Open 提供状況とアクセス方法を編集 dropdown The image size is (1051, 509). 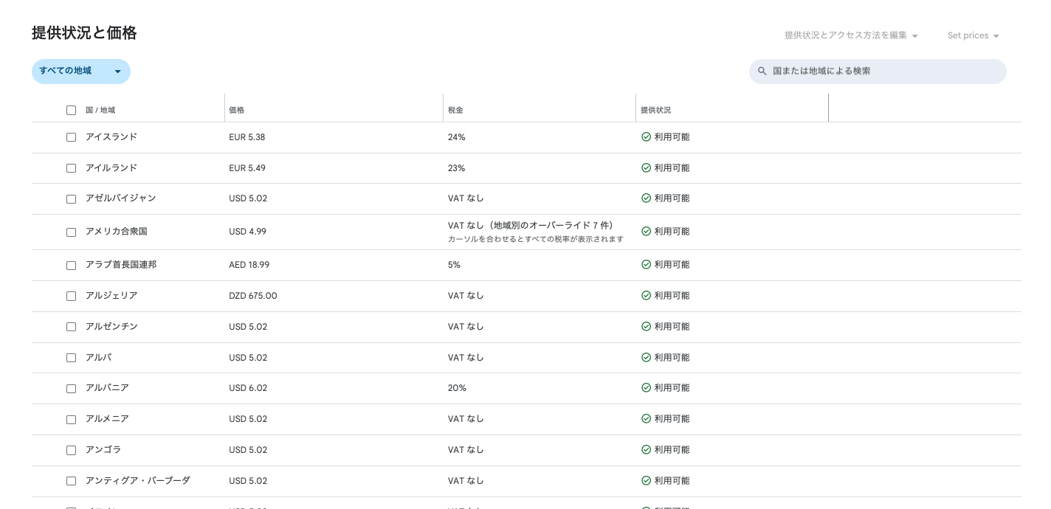pyautogui.click(x=851, y=35)
